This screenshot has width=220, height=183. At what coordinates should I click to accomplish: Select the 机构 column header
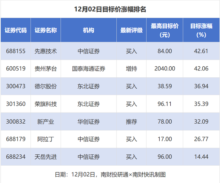(89, 30)
